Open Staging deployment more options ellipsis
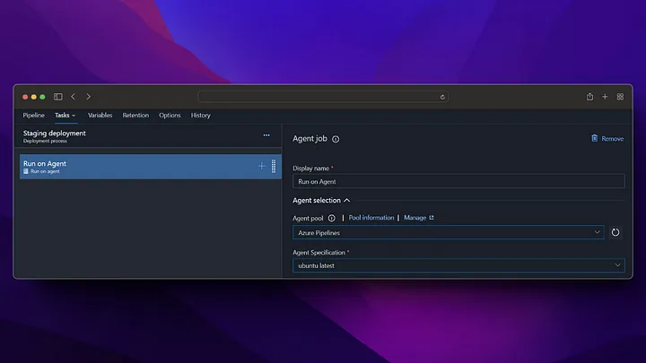Viewport: 646px width, 363px height. pos(266,135)
